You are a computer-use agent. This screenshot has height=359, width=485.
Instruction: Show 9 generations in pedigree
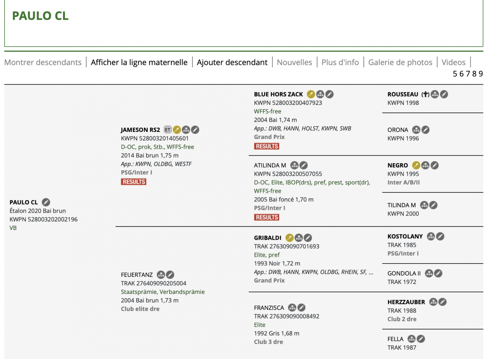click(481, 74)
